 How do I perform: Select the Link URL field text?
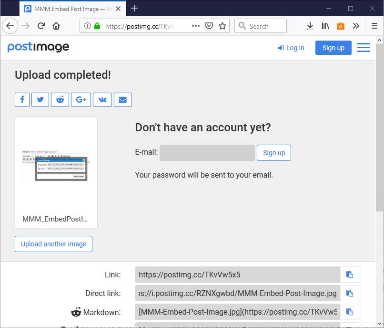[238, 275]
